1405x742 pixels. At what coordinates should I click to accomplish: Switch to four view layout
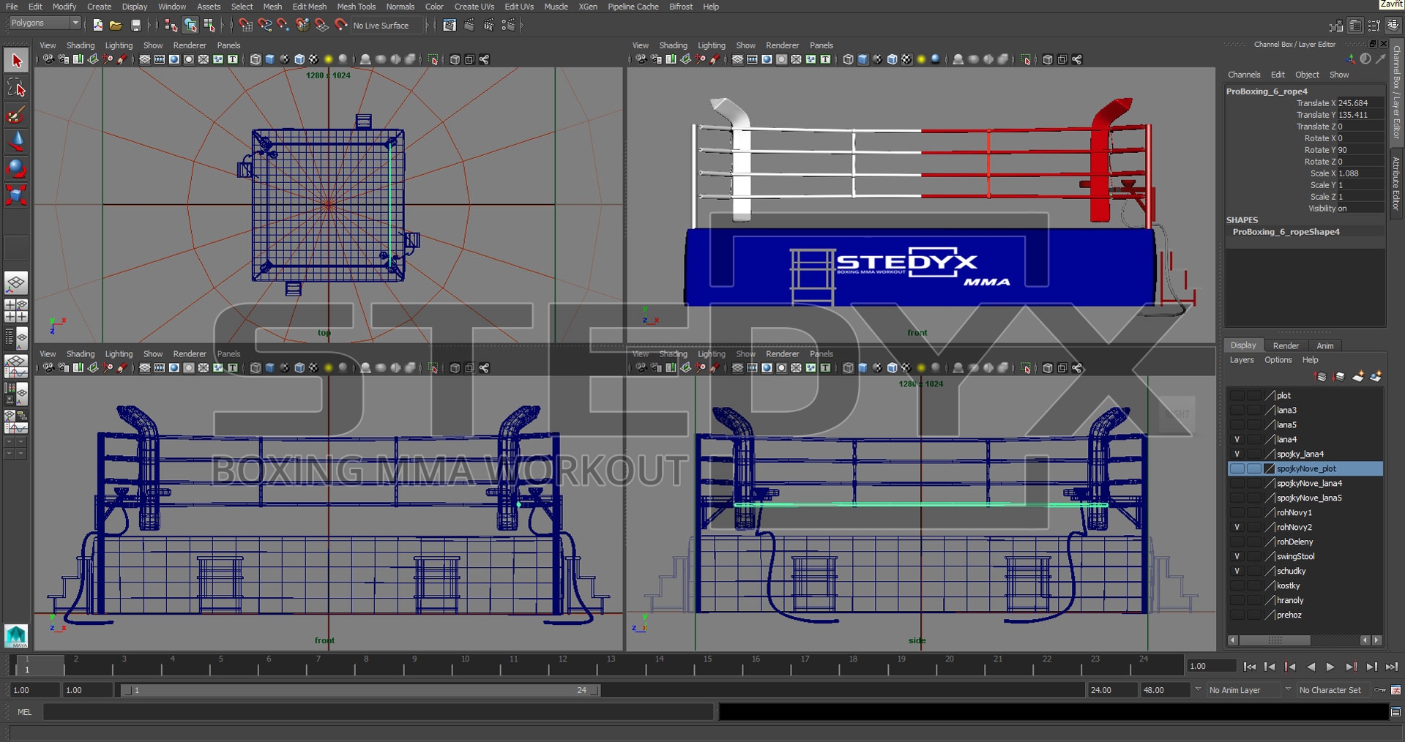(16, 310)
